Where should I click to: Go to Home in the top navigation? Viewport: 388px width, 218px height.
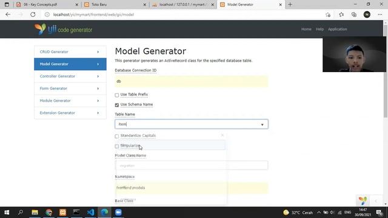[x=306, y=29]
